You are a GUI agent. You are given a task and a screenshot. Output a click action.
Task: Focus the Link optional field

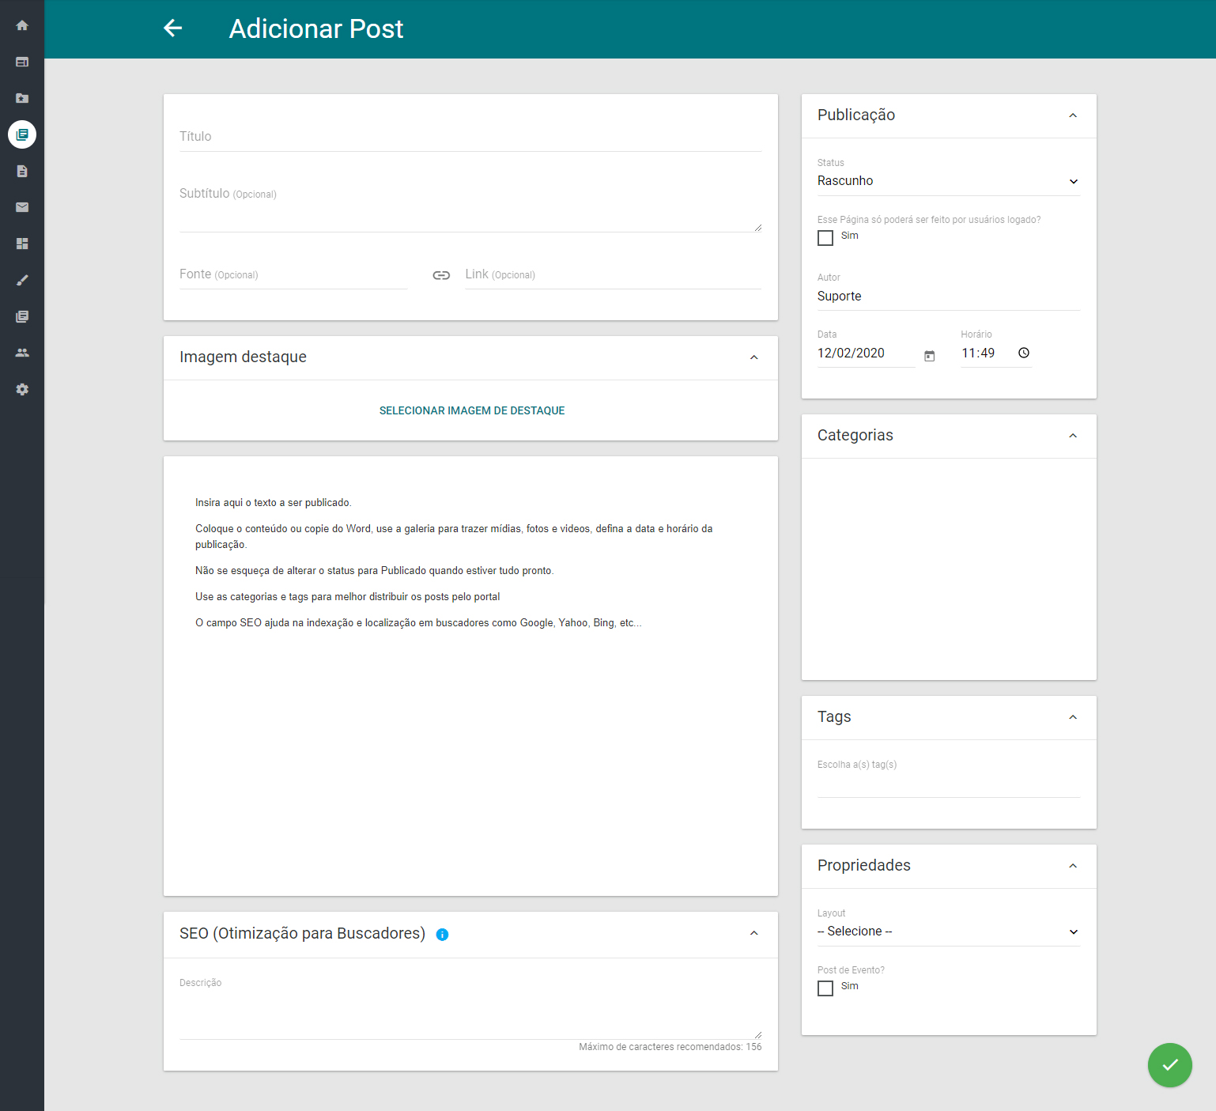pyautogui.click(x=613, y=274)
